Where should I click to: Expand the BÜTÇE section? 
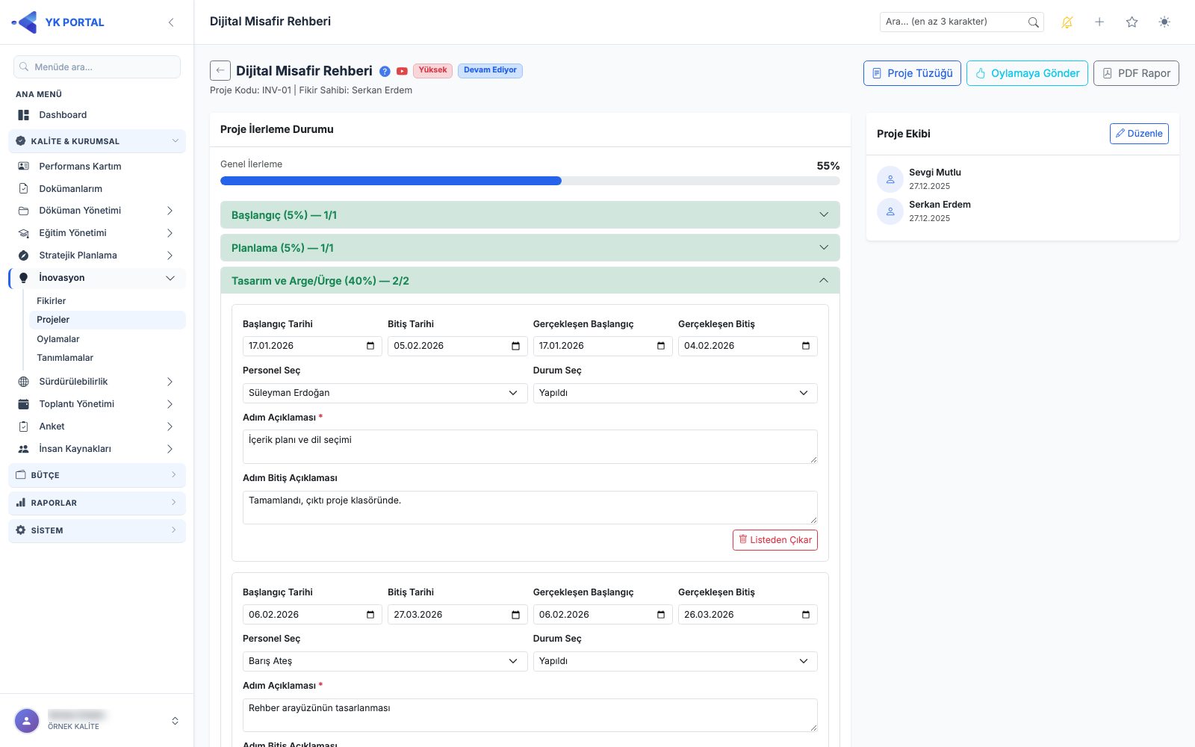coord(97,475)
